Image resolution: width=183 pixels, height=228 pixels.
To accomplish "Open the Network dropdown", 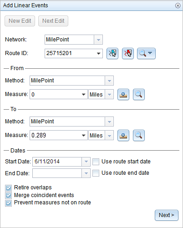I will tap(98, 40).
